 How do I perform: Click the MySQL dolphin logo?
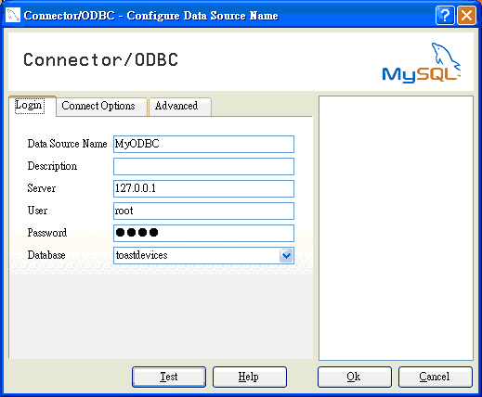422,62
